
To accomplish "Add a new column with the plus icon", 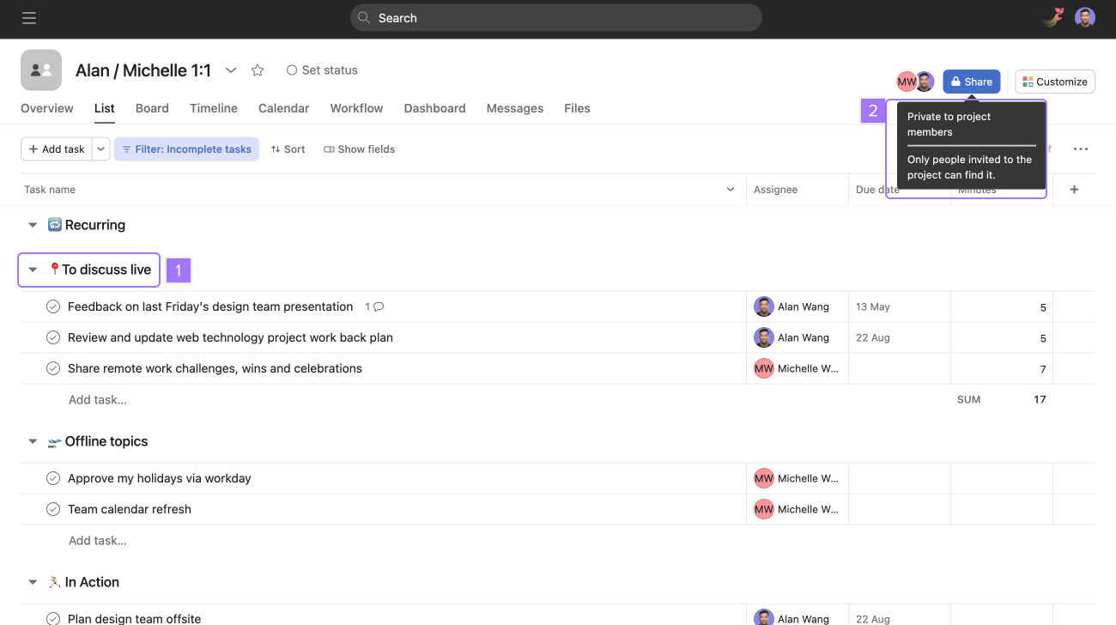I will tap(1074, 189).
